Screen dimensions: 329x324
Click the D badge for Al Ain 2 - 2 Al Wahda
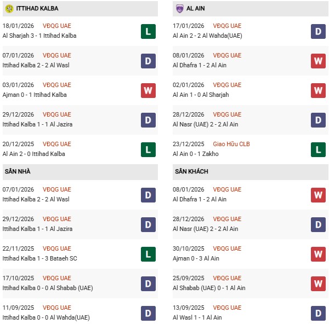coord(319,31)
